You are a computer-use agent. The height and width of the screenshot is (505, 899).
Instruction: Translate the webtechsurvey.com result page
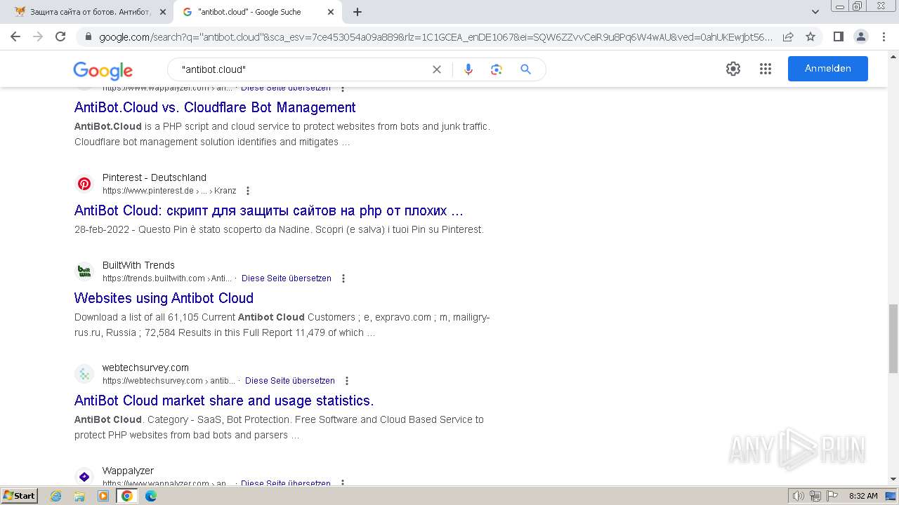click(x=289, y=381)
